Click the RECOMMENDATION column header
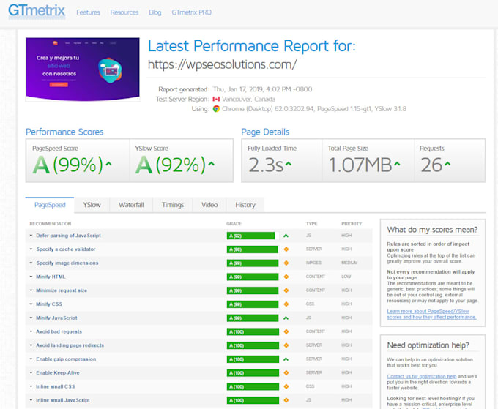The image size is (498, 409). (x=51, y=224)
